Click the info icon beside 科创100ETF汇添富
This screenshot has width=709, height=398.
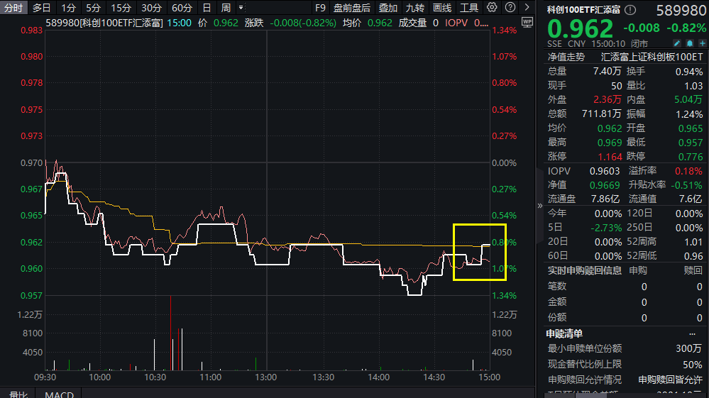[630, 11]
